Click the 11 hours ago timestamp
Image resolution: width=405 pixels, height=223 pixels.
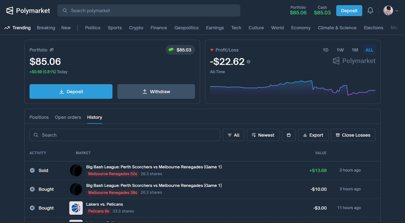click(349, 208)
